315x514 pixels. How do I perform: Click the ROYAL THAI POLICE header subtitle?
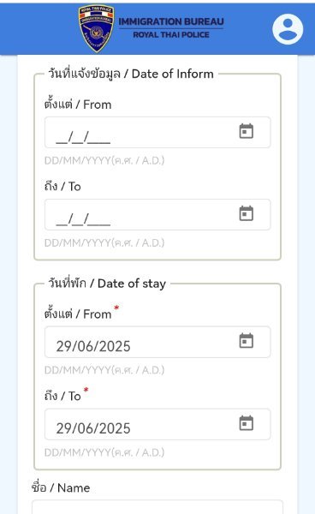coord(171,35)
